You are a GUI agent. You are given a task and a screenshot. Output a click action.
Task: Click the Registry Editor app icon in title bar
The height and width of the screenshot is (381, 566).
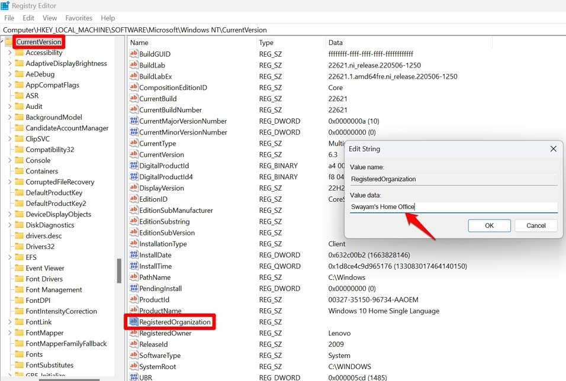5,6
